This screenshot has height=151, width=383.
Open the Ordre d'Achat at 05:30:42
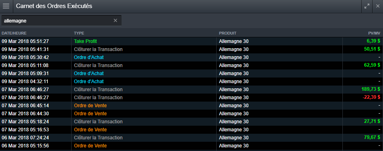click(x=191, y=57)
